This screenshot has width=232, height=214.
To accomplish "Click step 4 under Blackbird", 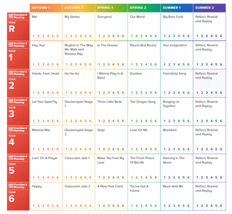I will coord(179,149).
